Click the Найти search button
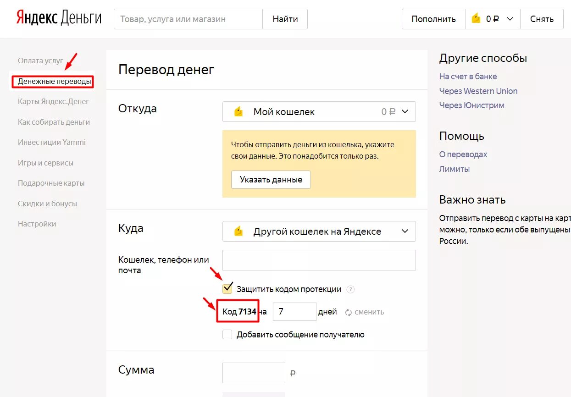Screen dimensions: 571x397 [285, 19]
